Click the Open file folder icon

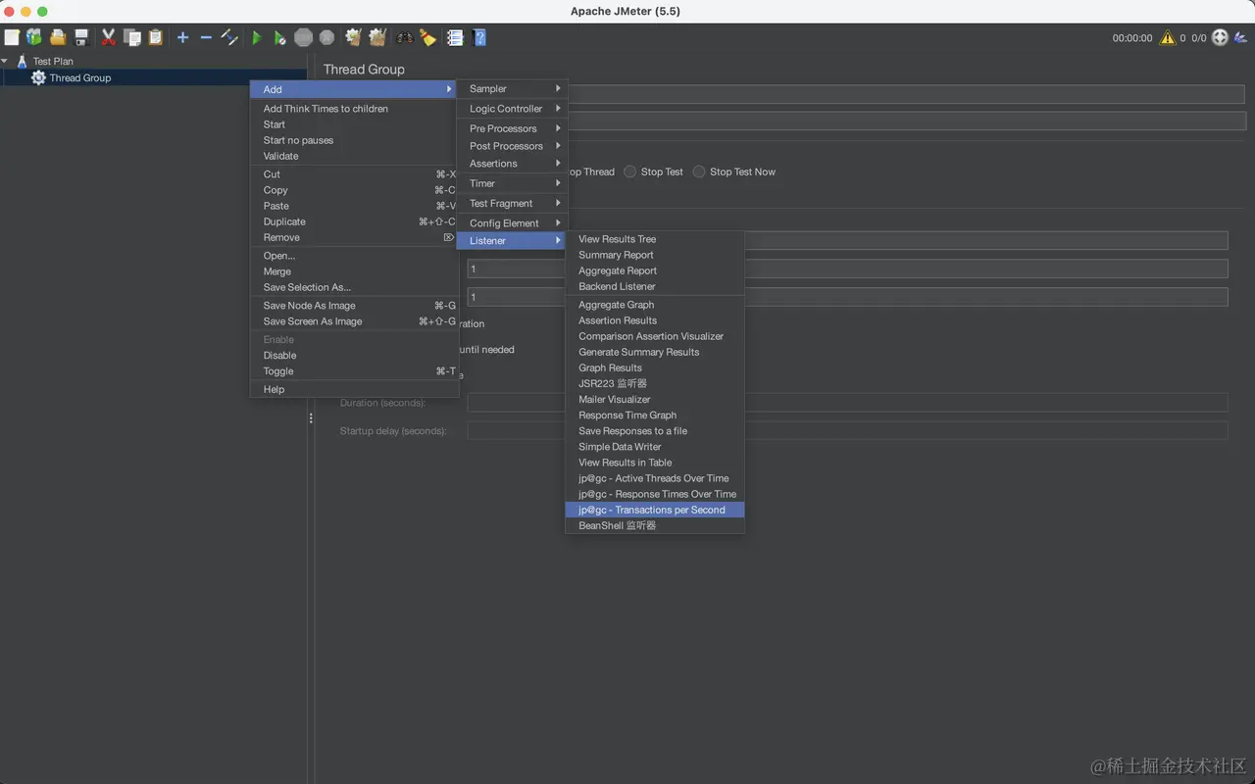(58, 37)
